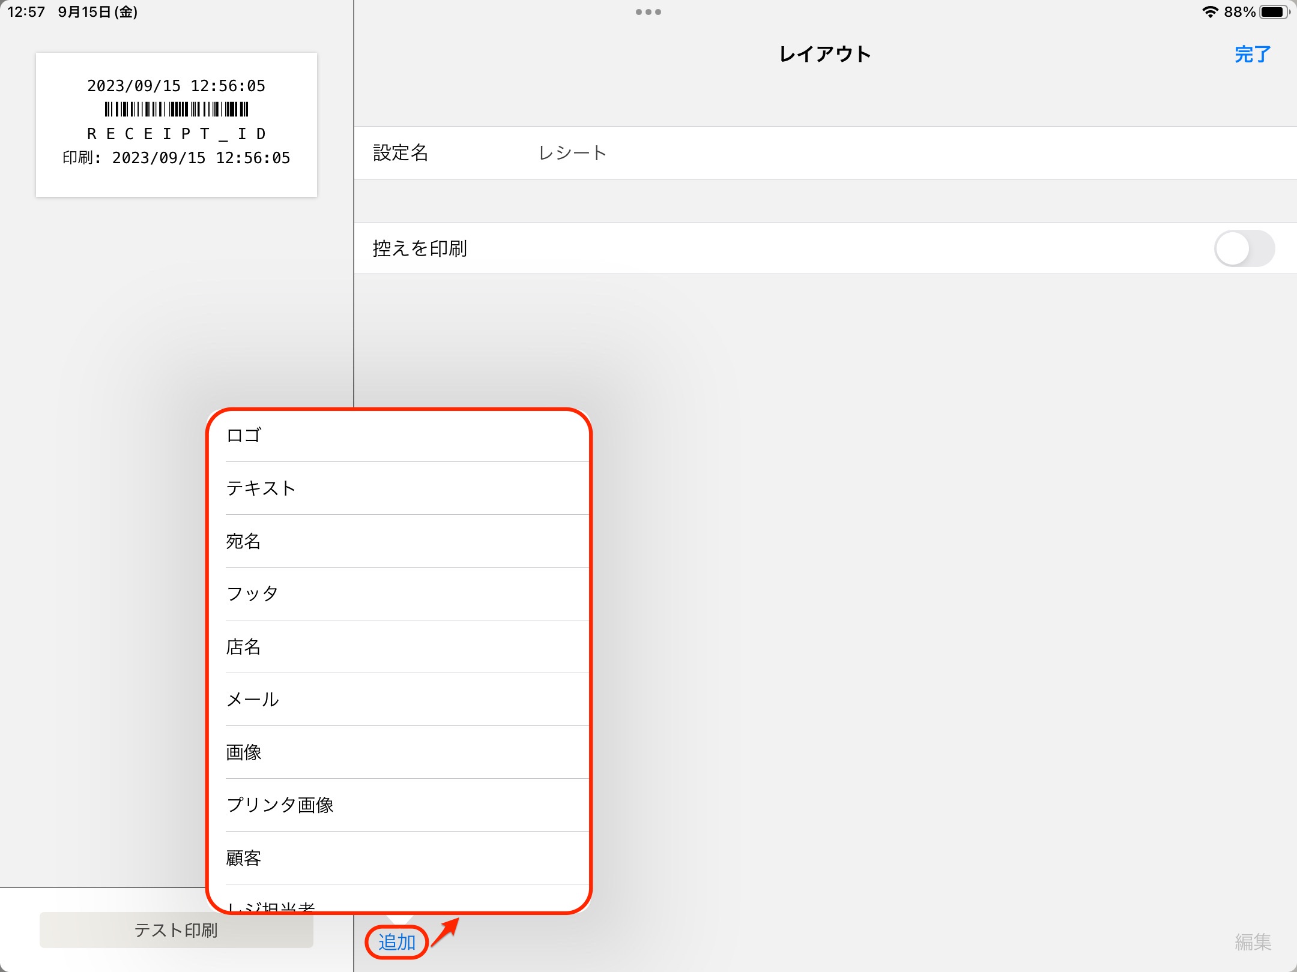The height and width of the screenshot is (972, 1297).
Task: Pick フッタ from the popup menu
Action: [399, 594]
